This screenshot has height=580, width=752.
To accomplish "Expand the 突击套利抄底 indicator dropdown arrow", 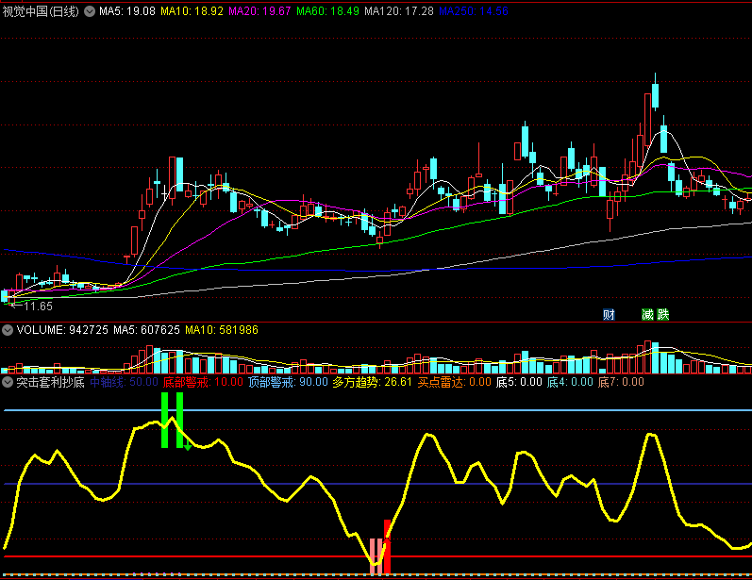I will tap(8, 382).
